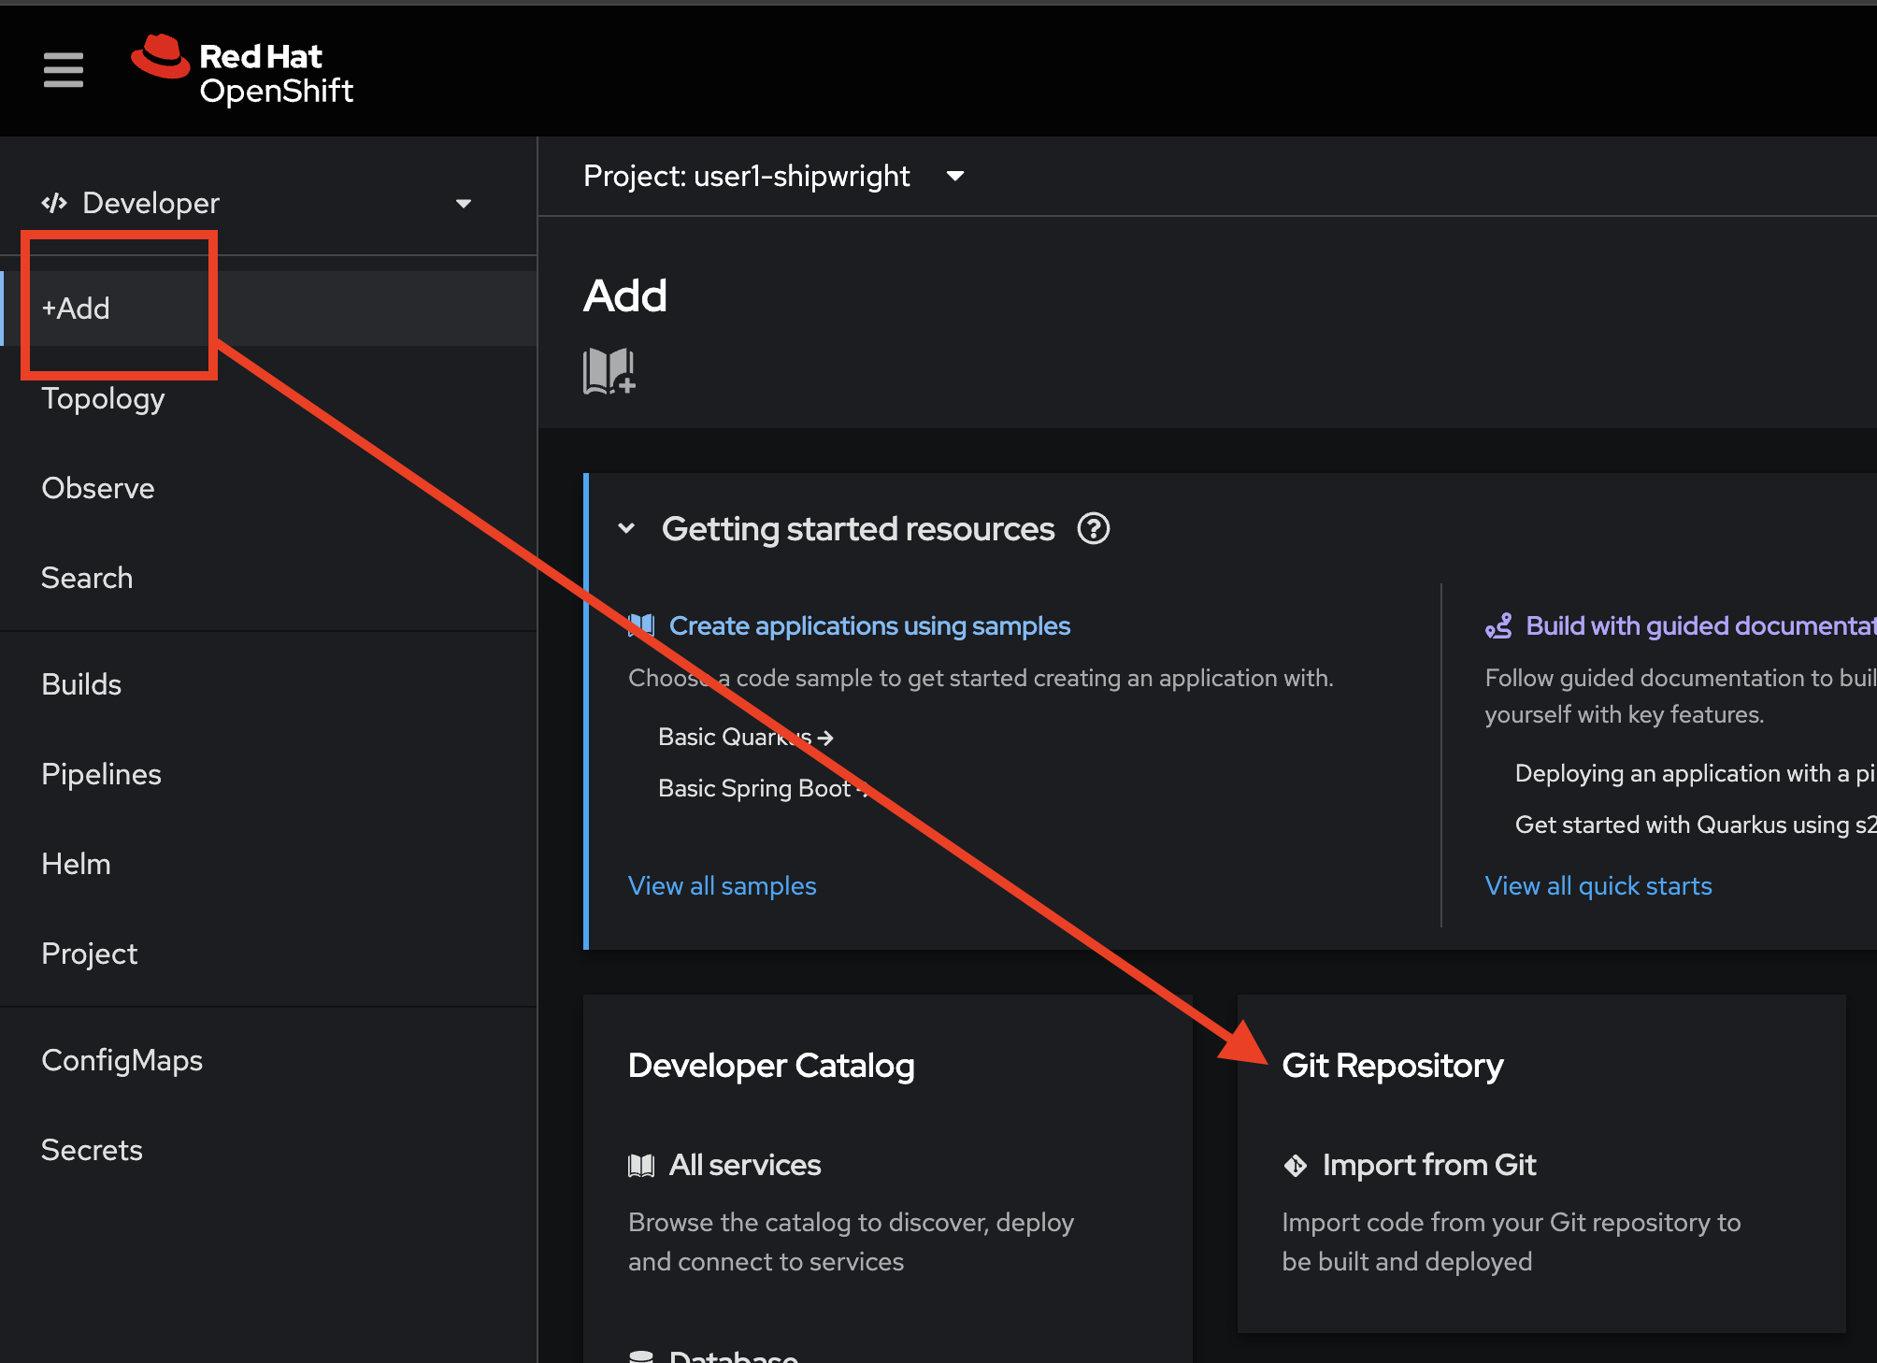Click the help icon next to Getting started resources
The image size is (1877, 1363).
(1093, 529)
